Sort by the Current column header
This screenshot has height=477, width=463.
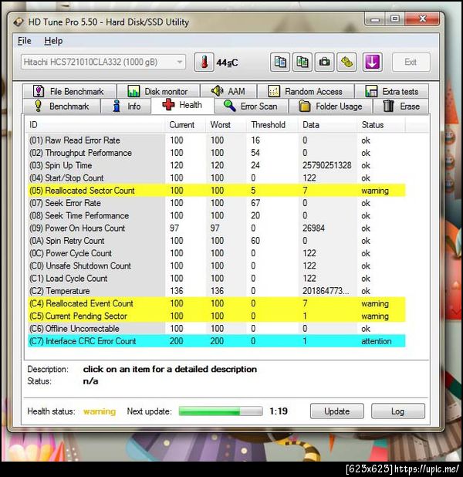185,125
